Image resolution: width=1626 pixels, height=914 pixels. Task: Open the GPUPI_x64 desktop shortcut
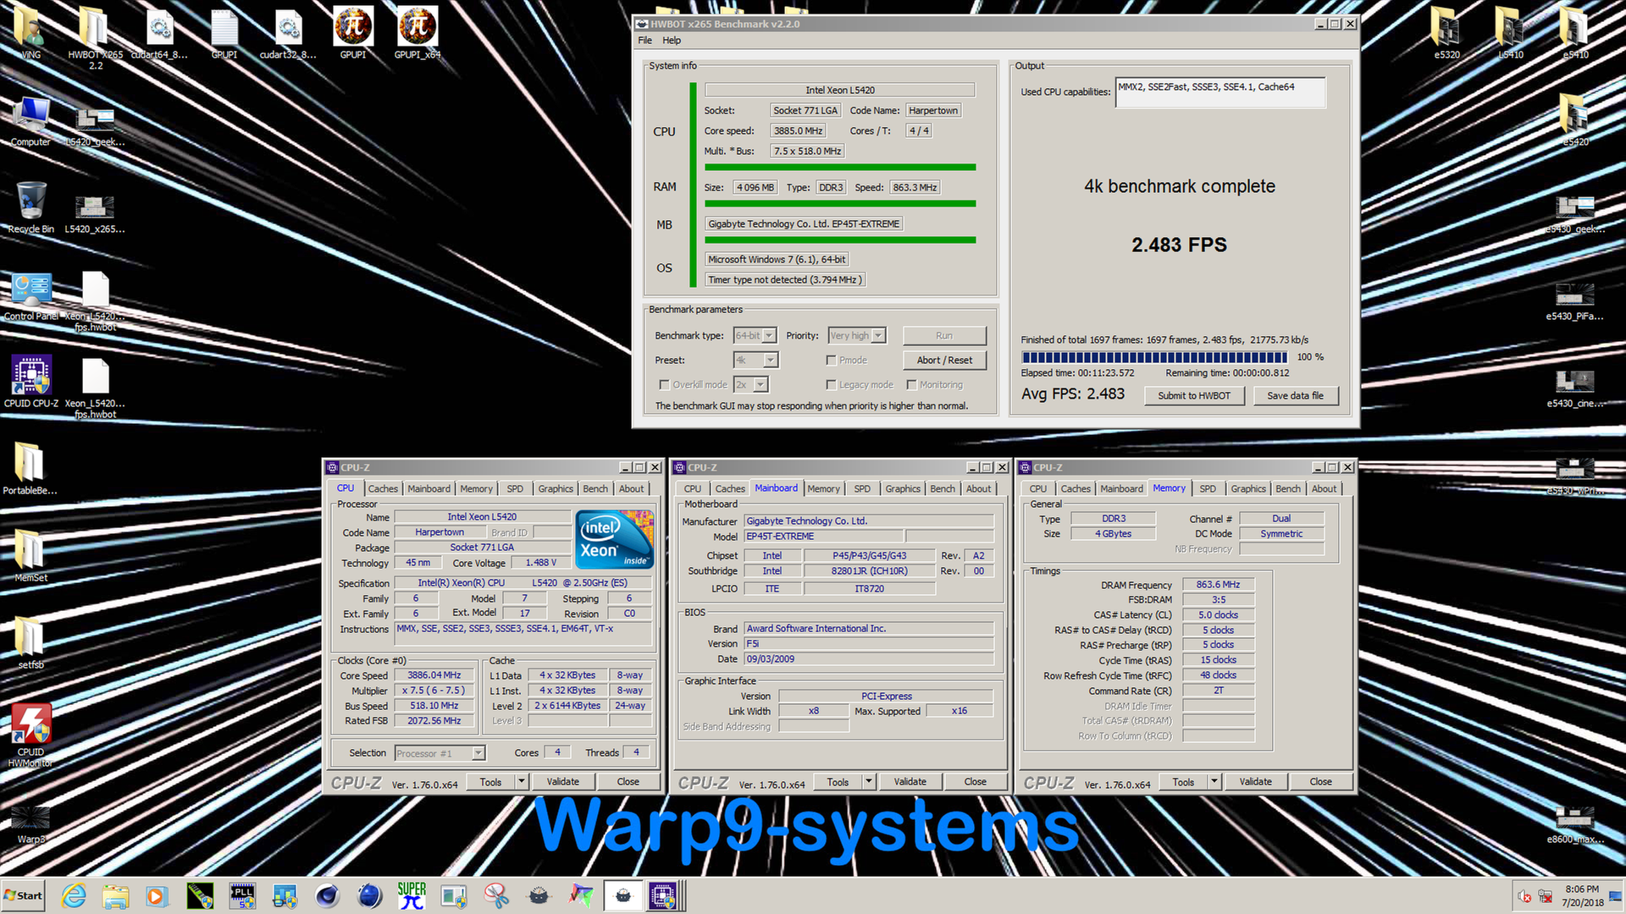(x=418, y=34)
